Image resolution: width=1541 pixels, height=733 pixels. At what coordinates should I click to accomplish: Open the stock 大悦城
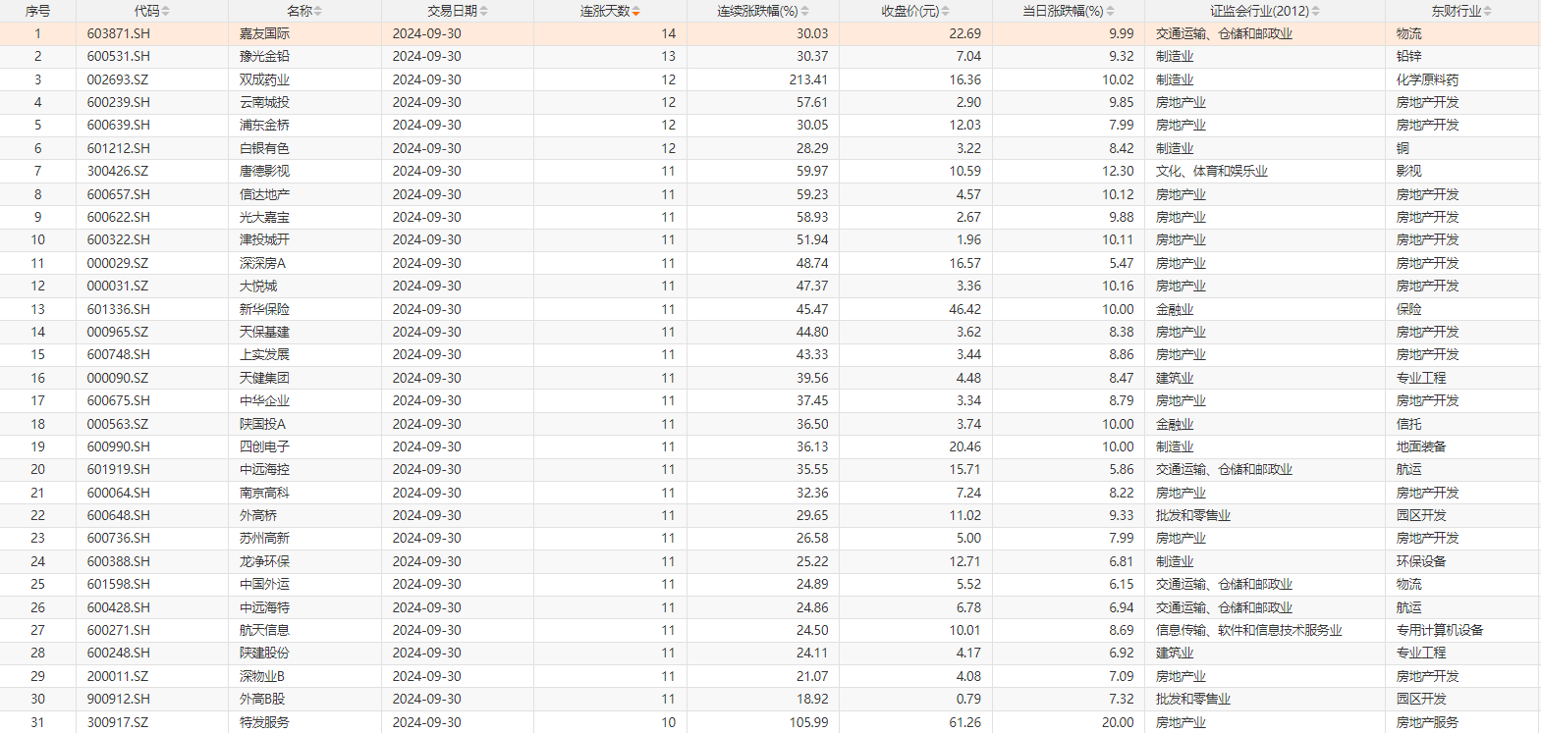click(258, 286)
